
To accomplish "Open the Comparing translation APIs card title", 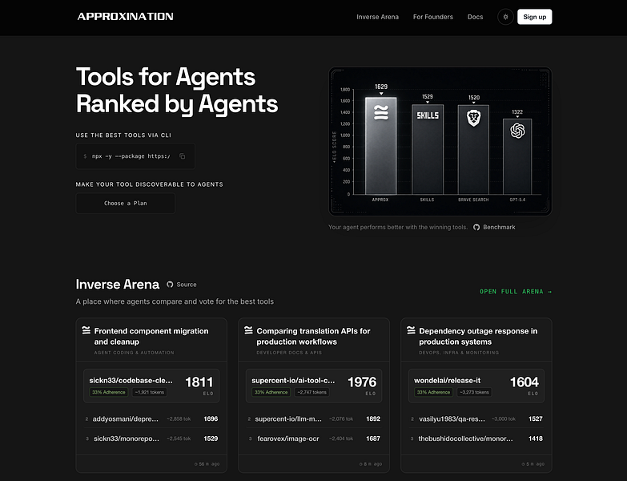I will (314, 336).
